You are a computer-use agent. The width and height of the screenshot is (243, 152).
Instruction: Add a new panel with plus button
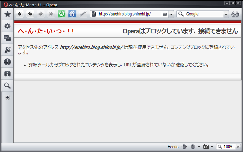(x=7, y=97)
